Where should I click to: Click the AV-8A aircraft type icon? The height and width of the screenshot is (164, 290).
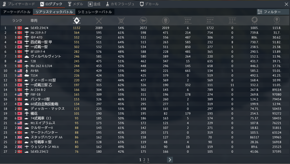pos(27,71)
